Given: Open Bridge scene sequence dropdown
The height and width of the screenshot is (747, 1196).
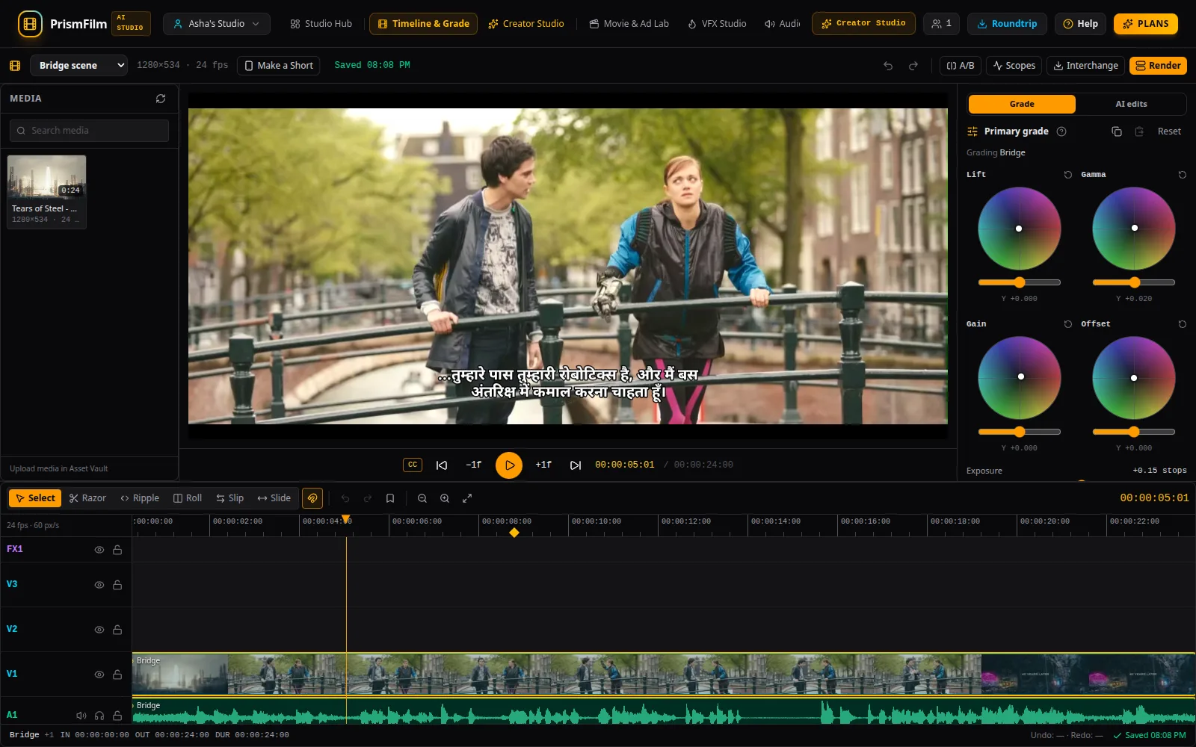Looking at the screenshot, I should (78, 66).
